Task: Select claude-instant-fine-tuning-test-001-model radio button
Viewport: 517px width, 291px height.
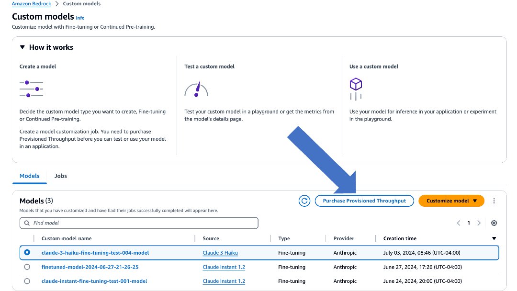Action: tap(27, 281)
